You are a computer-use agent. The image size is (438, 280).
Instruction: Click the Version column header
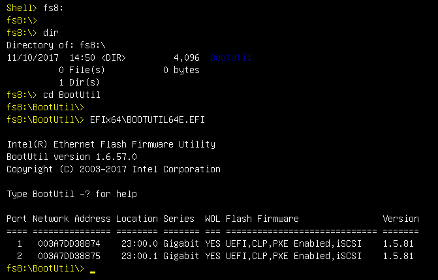click(401, 219)
